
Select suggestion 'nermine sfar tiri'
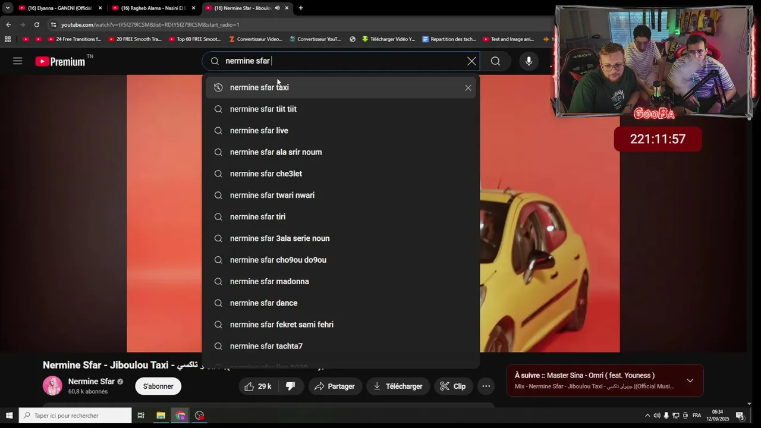(x=340, y=217)
